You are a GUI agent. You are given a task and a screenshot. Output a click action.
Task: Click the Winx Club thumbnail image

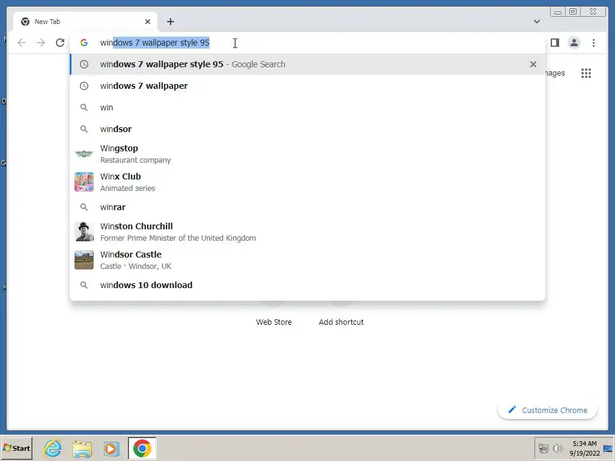tap(84, 182)
